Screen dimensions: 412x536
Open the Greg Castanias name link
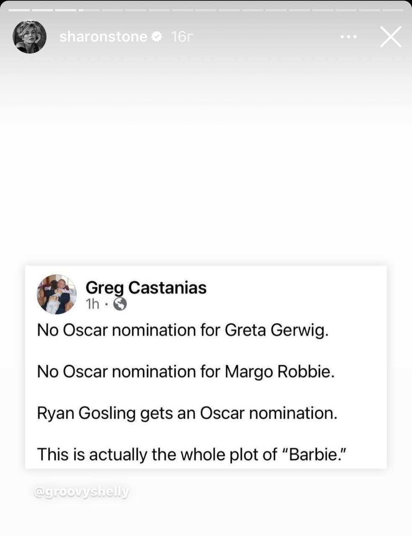tap(146, 288)
